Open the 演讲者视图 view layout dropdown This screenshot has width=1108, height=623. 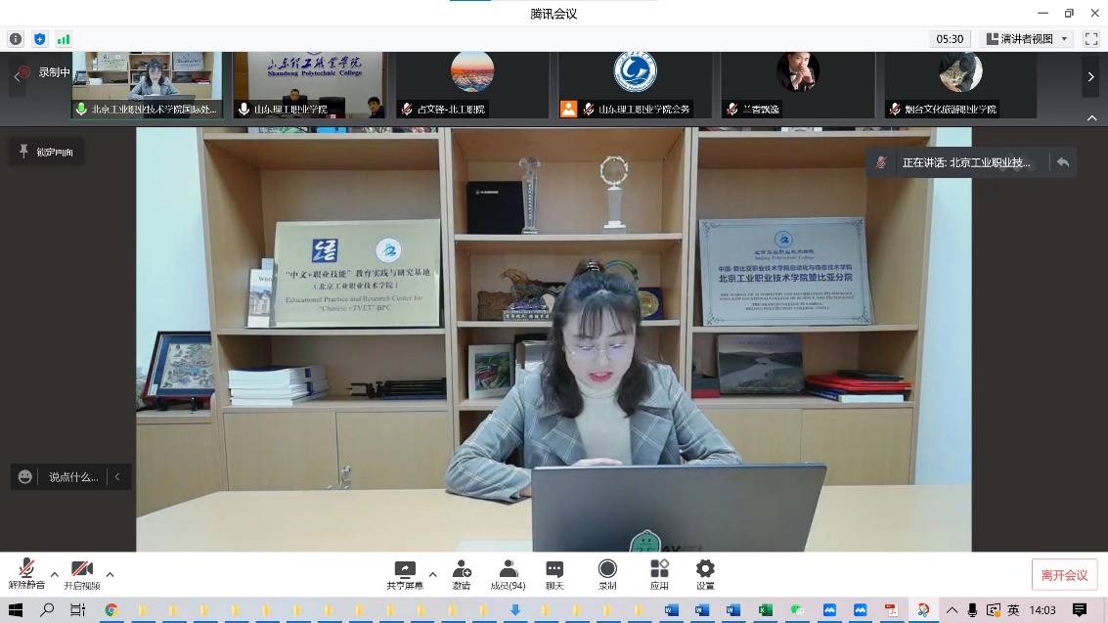1028,39
